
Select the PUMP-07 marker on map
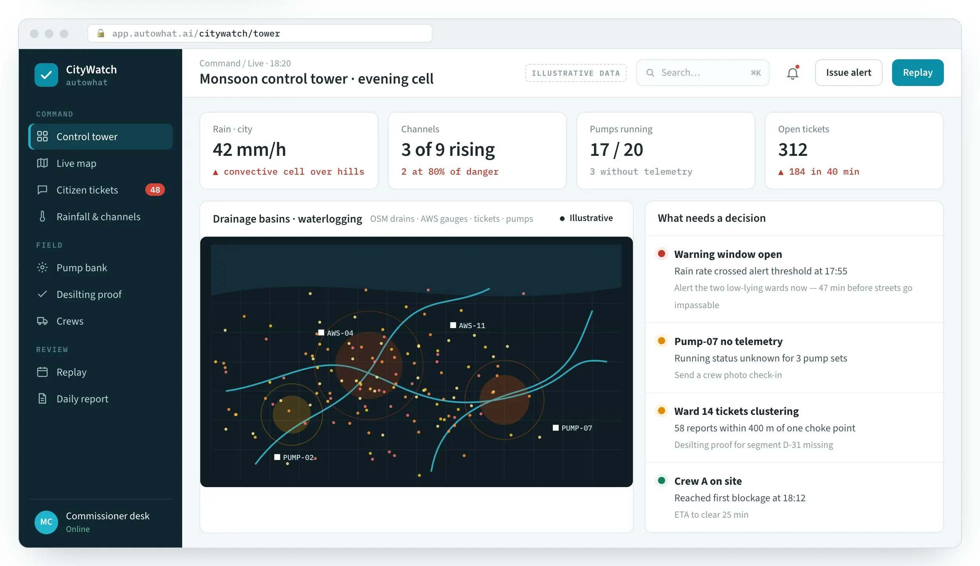(556, 427)
